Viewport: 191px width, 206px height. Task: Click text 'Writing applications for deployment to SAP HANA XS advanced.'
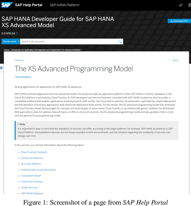coord(48,87)
